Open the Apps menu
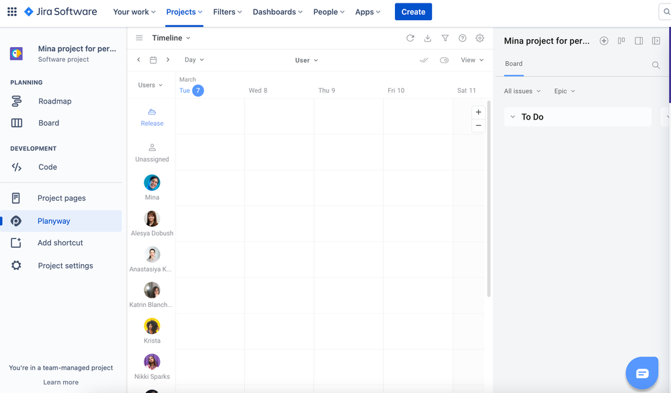Screen dimensions: 671x393 (367, 12)
